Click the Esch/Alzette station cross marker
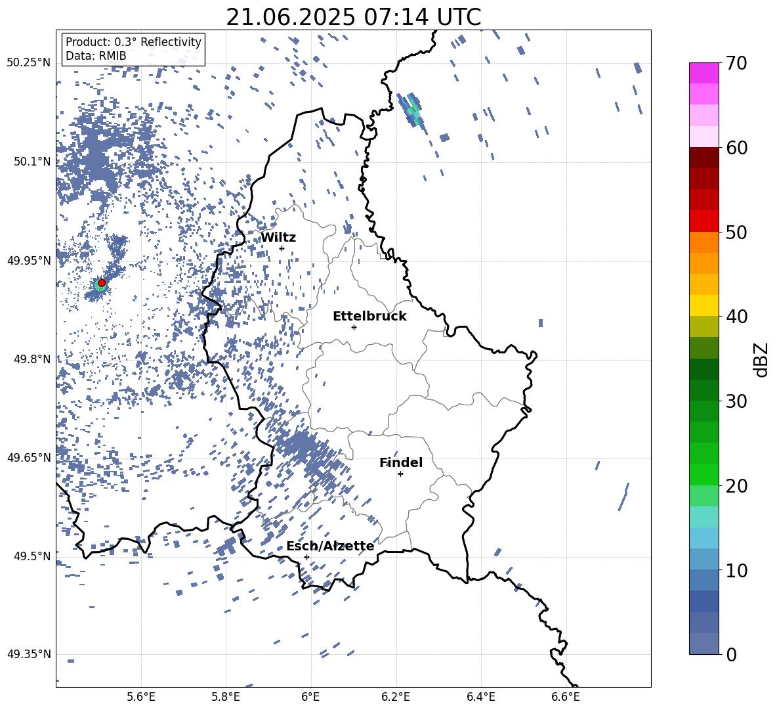777x710 pixels. pyautogui.click(x=306, y=557)
